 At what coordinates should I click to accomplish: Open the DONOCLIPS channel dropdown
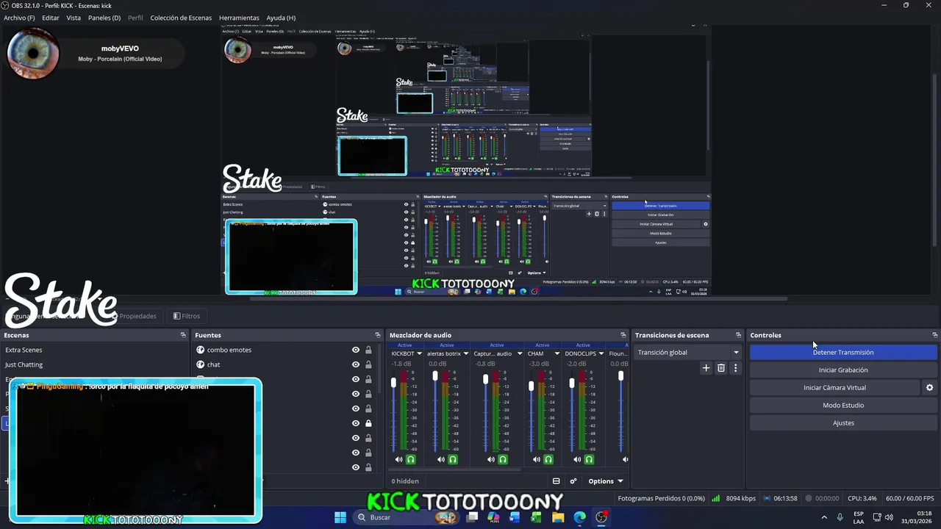(x=602, y=353)
